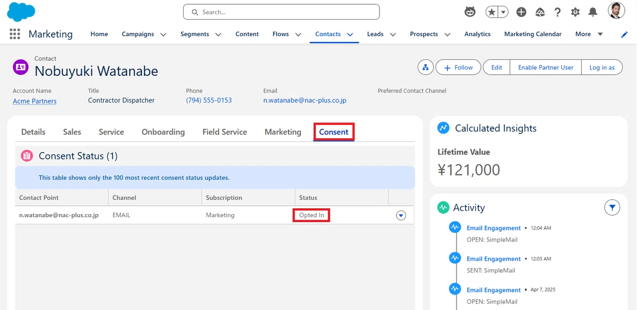The image size is (637, 310).
Task: Call the phone number (794) 555-0153
Action: [x=209, y=100]
